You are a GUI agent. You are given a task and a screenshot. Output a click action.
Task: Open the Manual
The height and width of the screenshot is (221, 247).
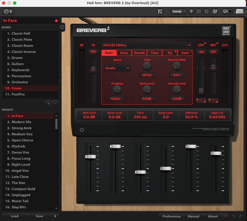tap(193, 216)
